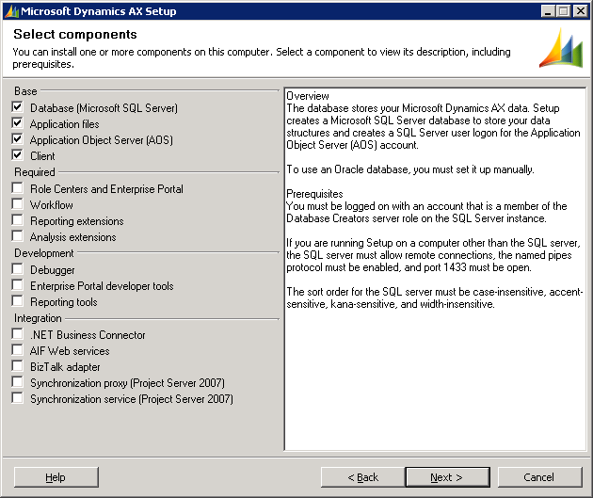Enable Role Centers and Enterprise Portal
The height and width of the screenshot is (498, 593).
[x=18, y=189]
